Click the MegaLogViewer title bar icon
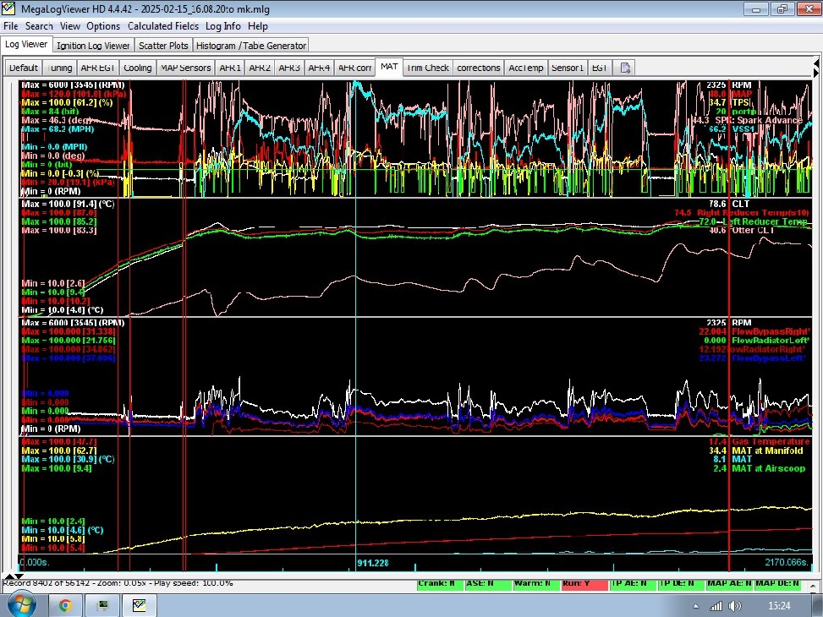823x617 pixels. coord(9,9)
